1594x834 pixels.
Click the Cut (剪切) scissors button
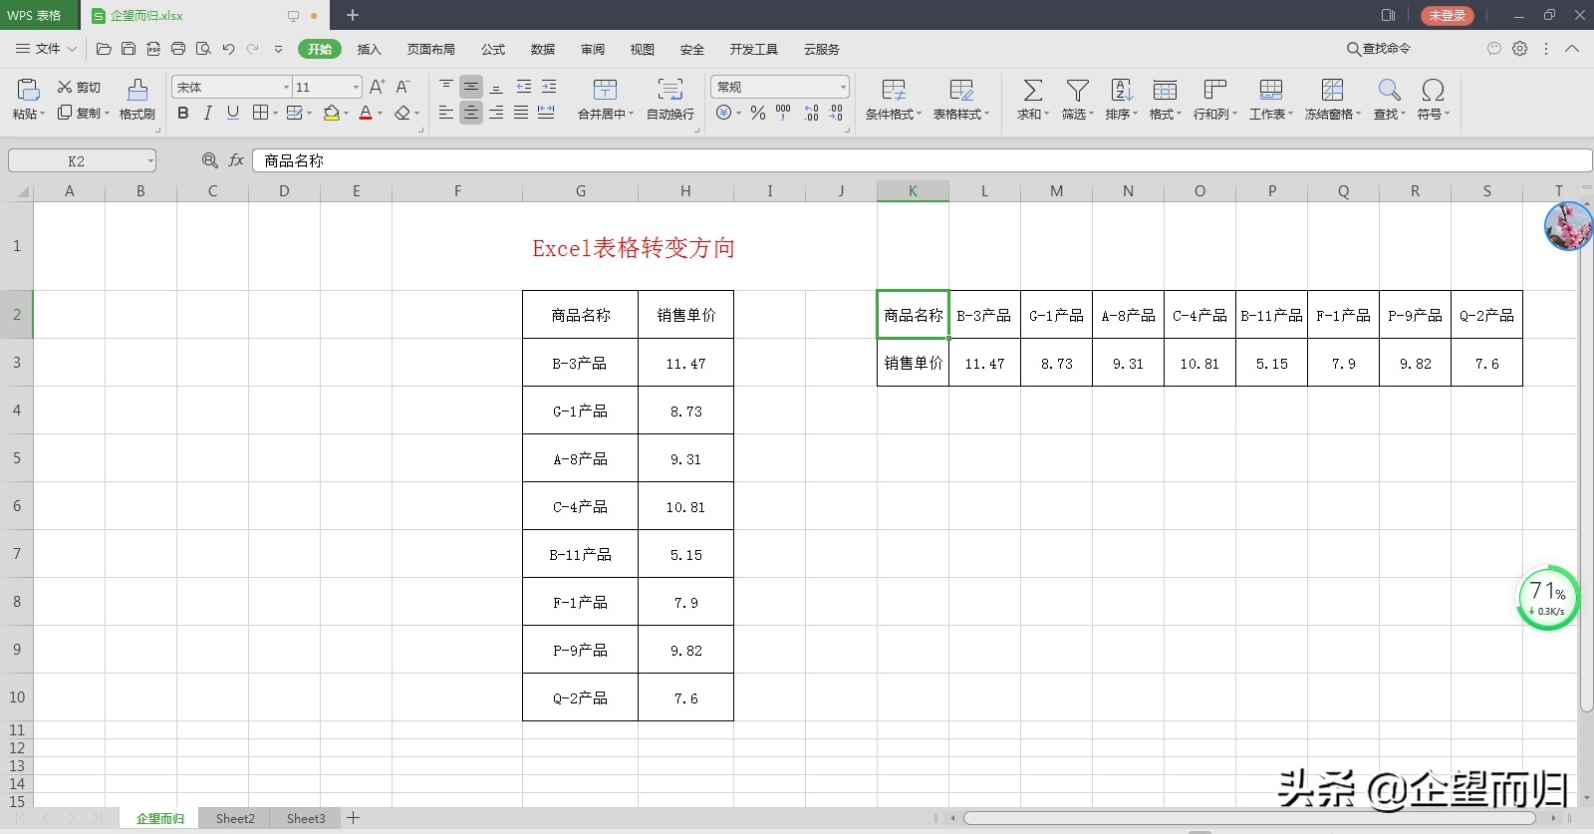click(x=79, y=87)
